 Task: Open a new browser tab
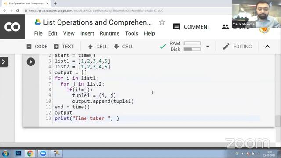[x=55, y=4]
